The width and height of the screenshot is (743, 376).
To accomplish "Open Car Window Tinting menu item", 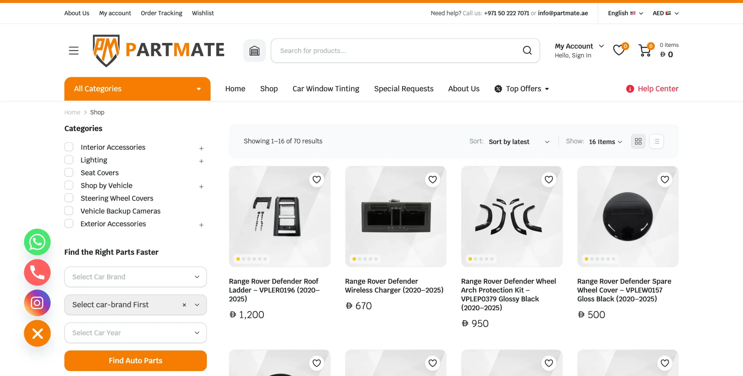I will coord(326,89).
